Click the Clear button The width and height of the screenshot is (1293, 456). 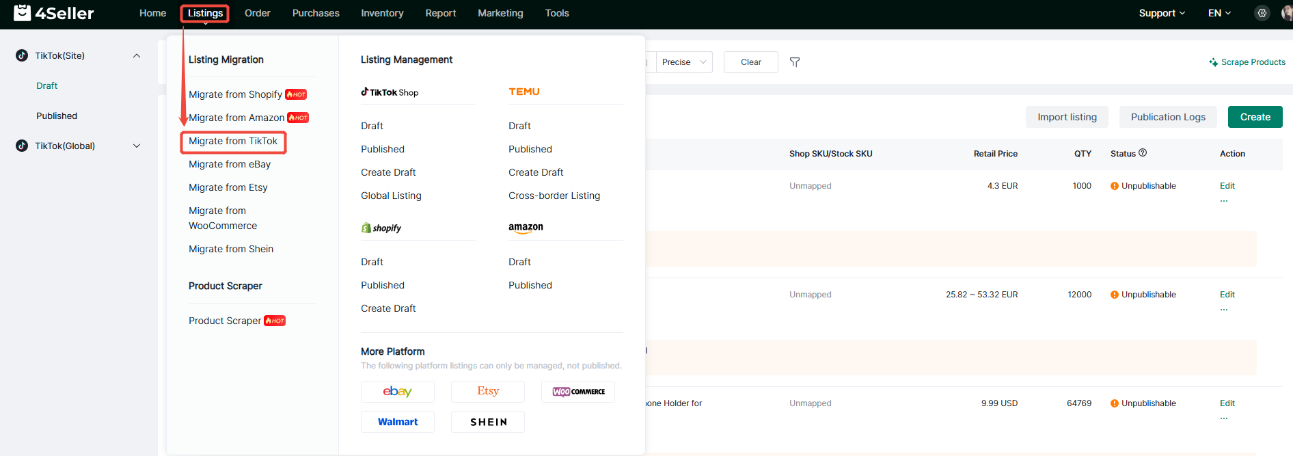pos(751,62)
